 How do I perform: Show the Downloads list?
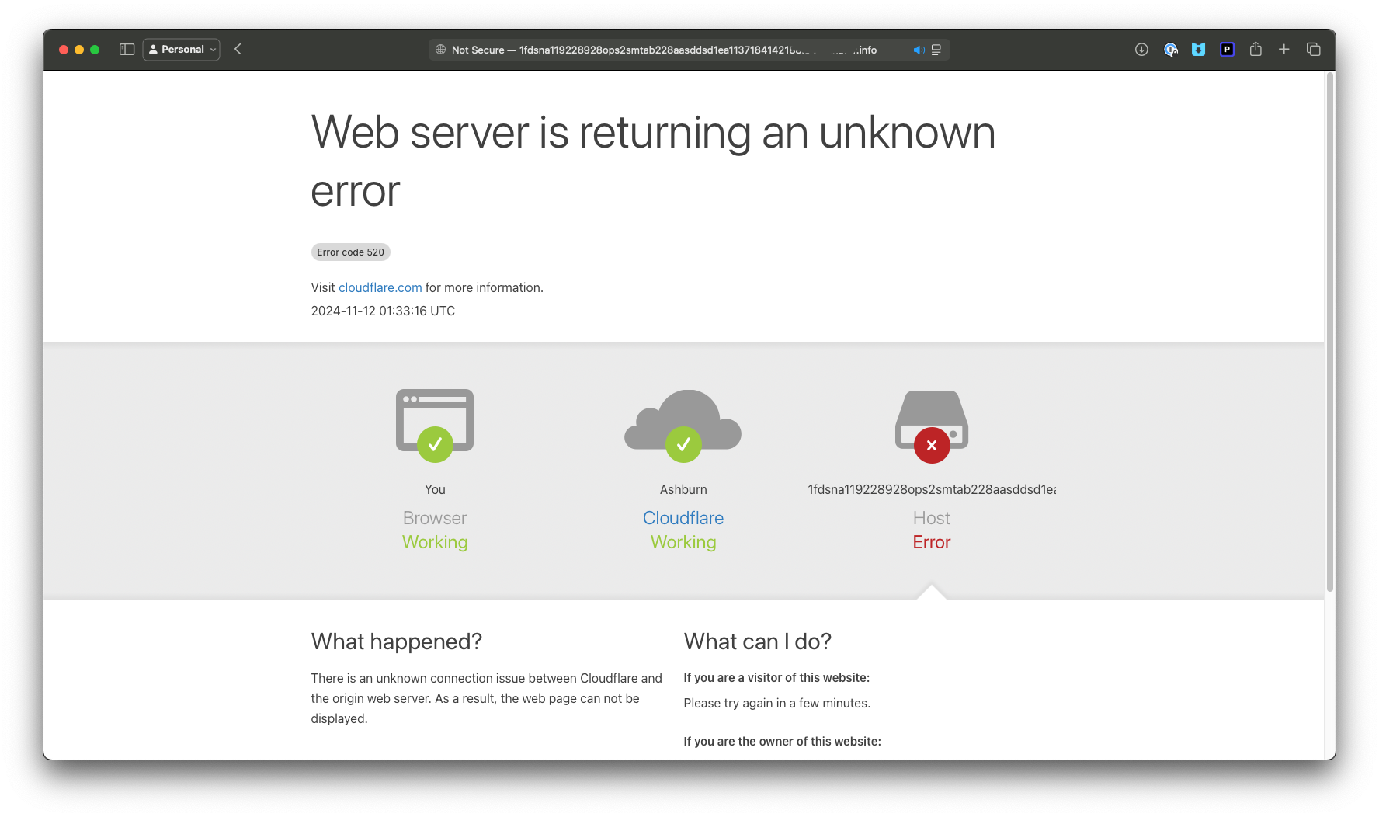1141,50
